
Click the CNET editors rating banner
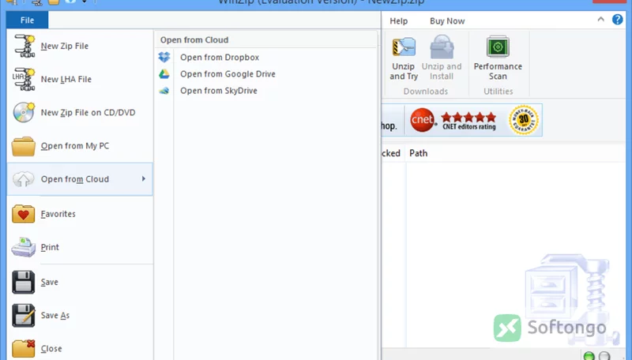453,120
